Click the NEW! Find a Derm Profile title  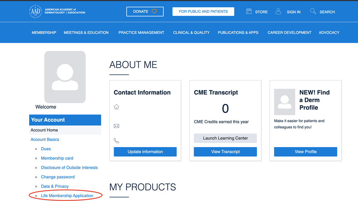[x=314, y=100]
